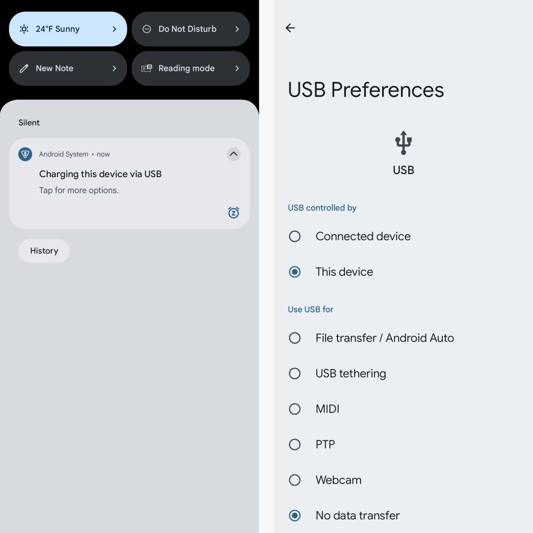Enable USB tethering
The image size is (533, 533).
pos(294,373)
